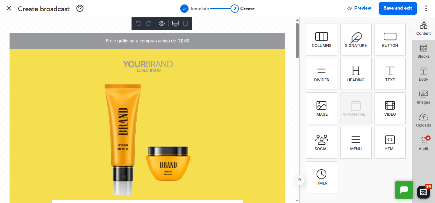The width and height of the screenshot is (435, 203).
Task: Add a Signature block
Action: click(356, 39)
